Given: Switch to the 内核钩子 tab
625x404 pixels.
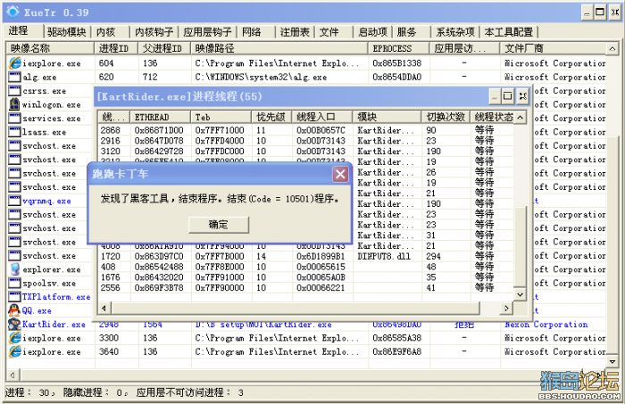Looking at the screenshot, I should click(x=154, y=32).
